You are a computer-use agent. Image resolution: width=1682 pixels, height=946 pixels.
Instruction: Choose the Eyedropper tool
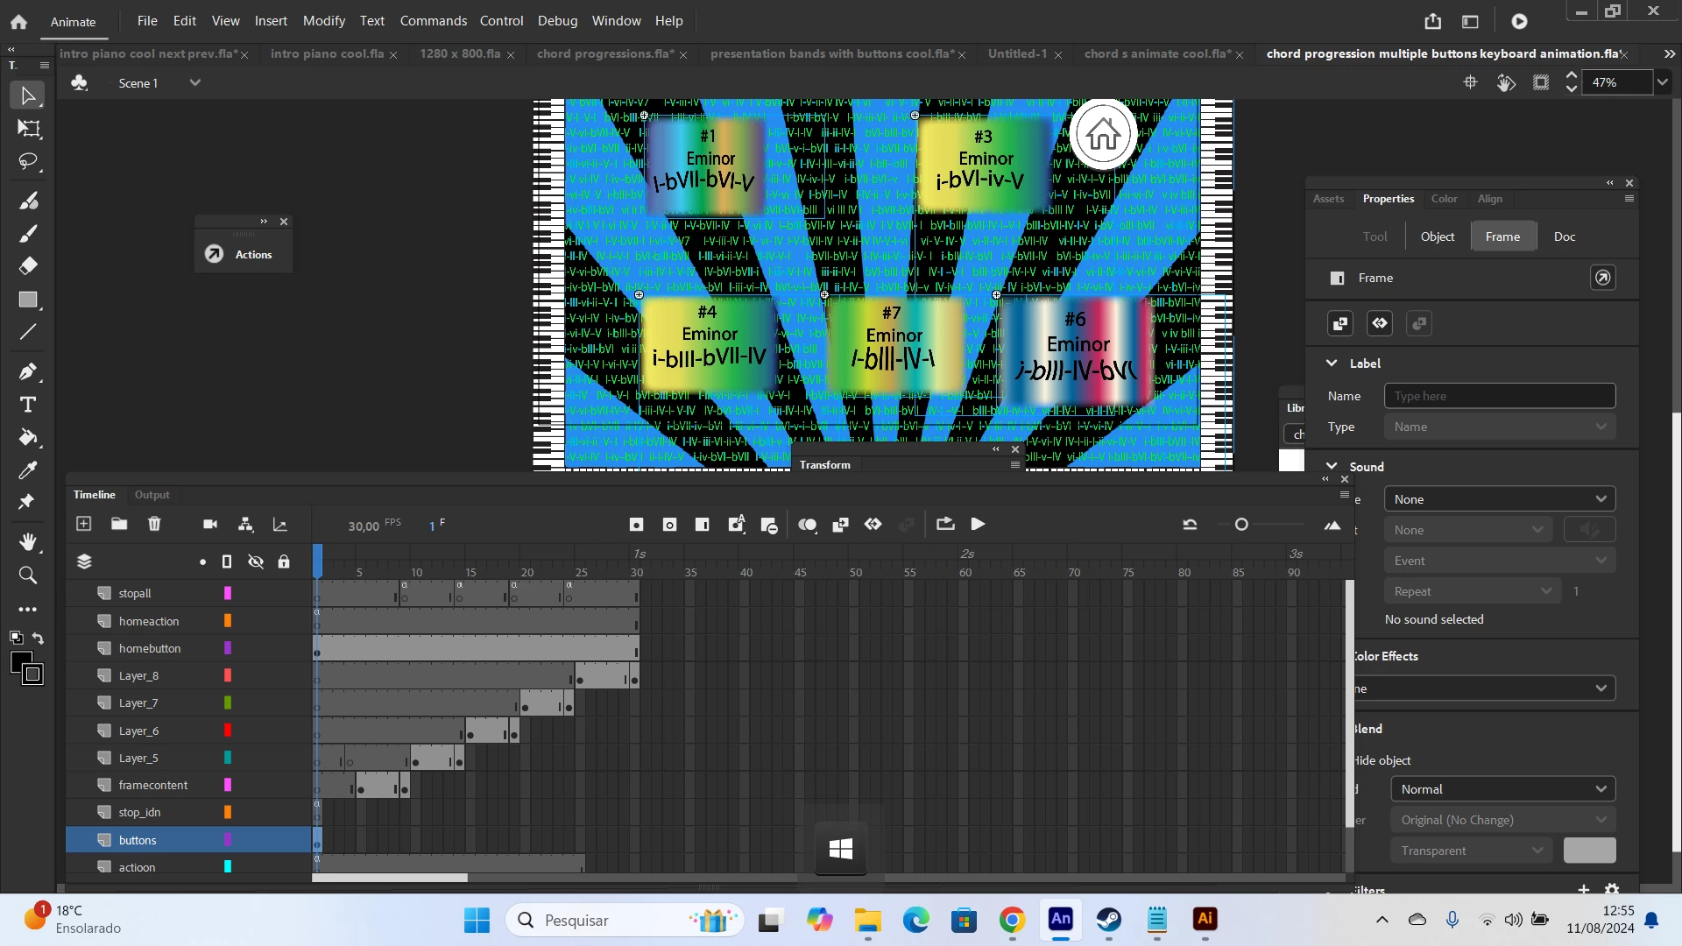pyautogui.click(x=29, y=470)
